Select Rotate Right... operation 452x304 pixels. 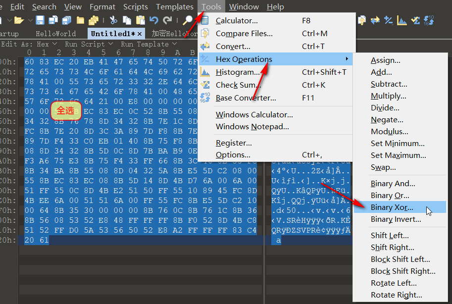pos(400,295)
